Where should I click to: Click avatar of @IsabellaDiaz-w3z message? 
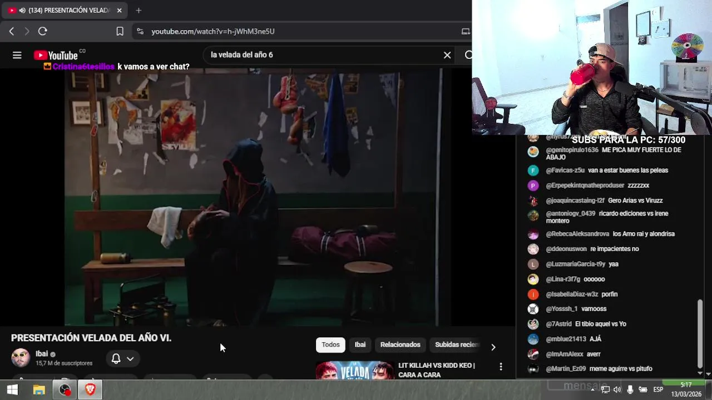point(533,294)
